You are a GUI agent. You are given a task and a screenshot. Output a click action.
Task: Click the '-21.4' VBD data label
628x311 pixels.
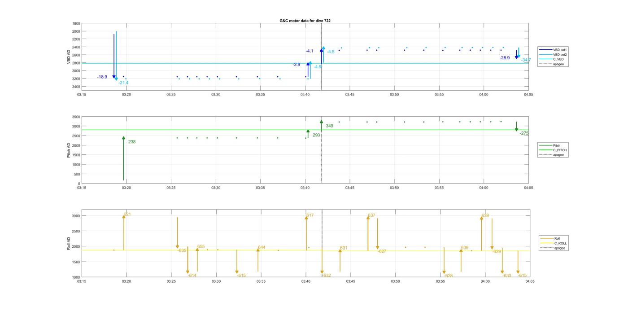[123, 83]
